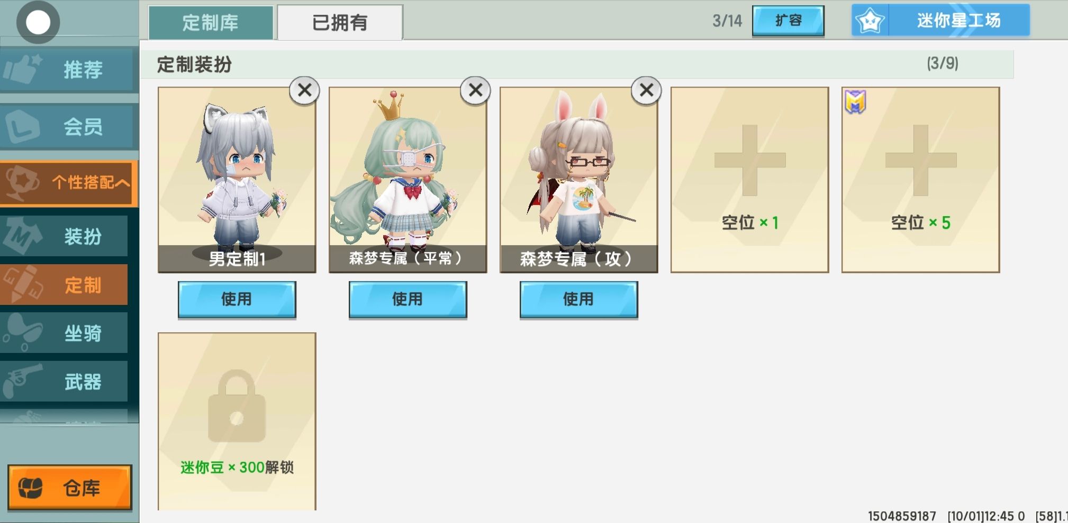This screenshot has height=523, width=1068.
Task: Click the X on 森梦专属（攻） card
Action: tap(646, 90)
